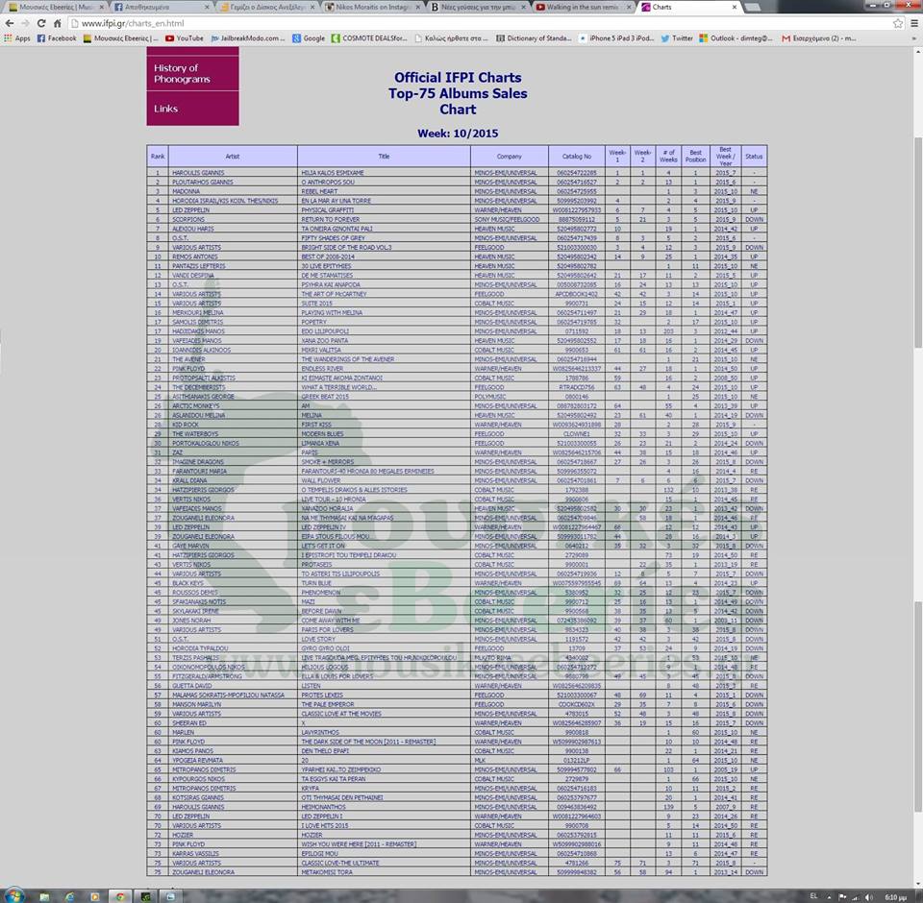Close the Walking in the sun tab
The image size is (923, 903).
click(x=629, y=7)
